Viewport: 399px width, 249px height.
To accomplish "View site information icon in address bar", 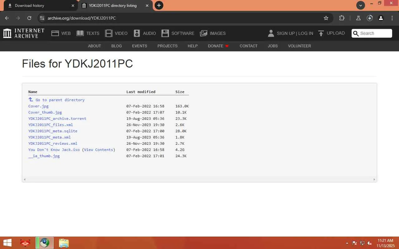I will click(x=42, y=18).
